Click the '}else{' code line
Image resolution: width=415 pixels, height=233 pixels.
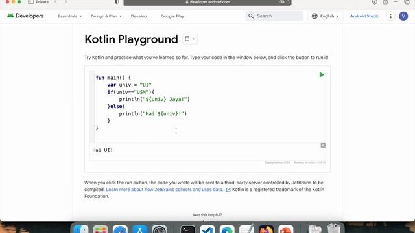116,106
